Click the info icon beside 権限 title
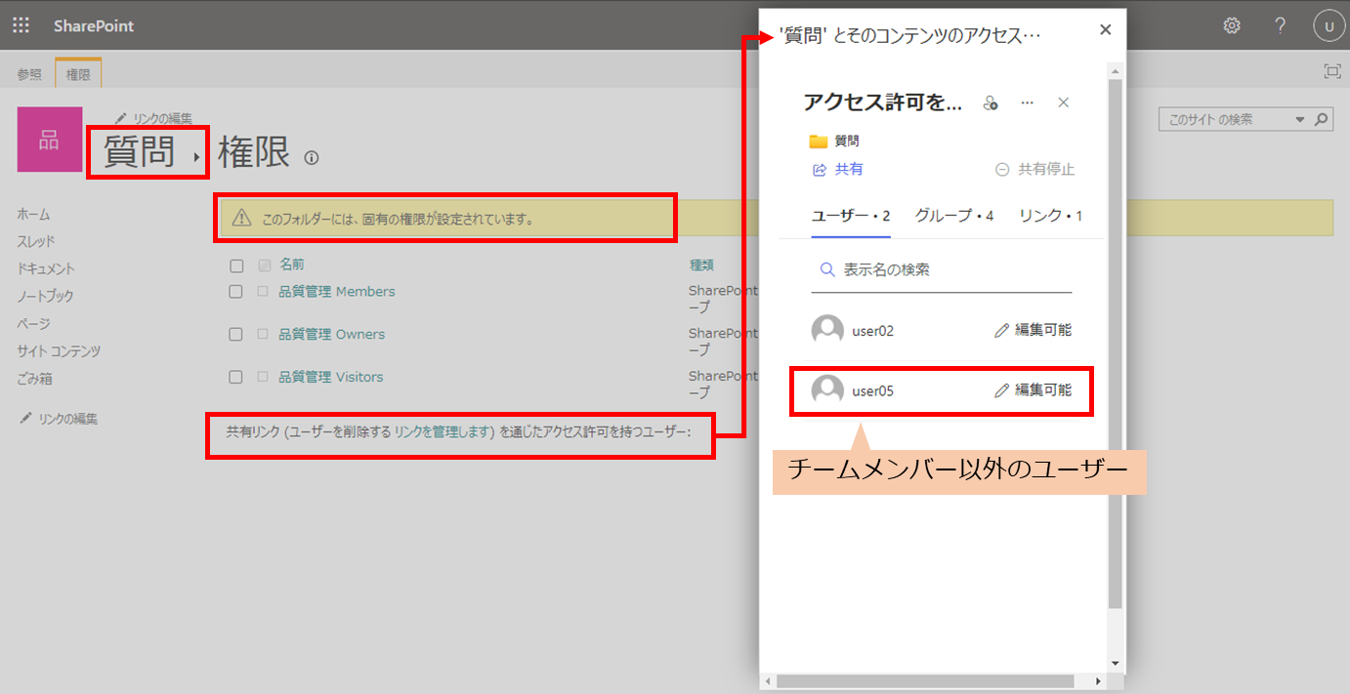This screenshot has width=1350, height=694. click(x=312, y=157)
